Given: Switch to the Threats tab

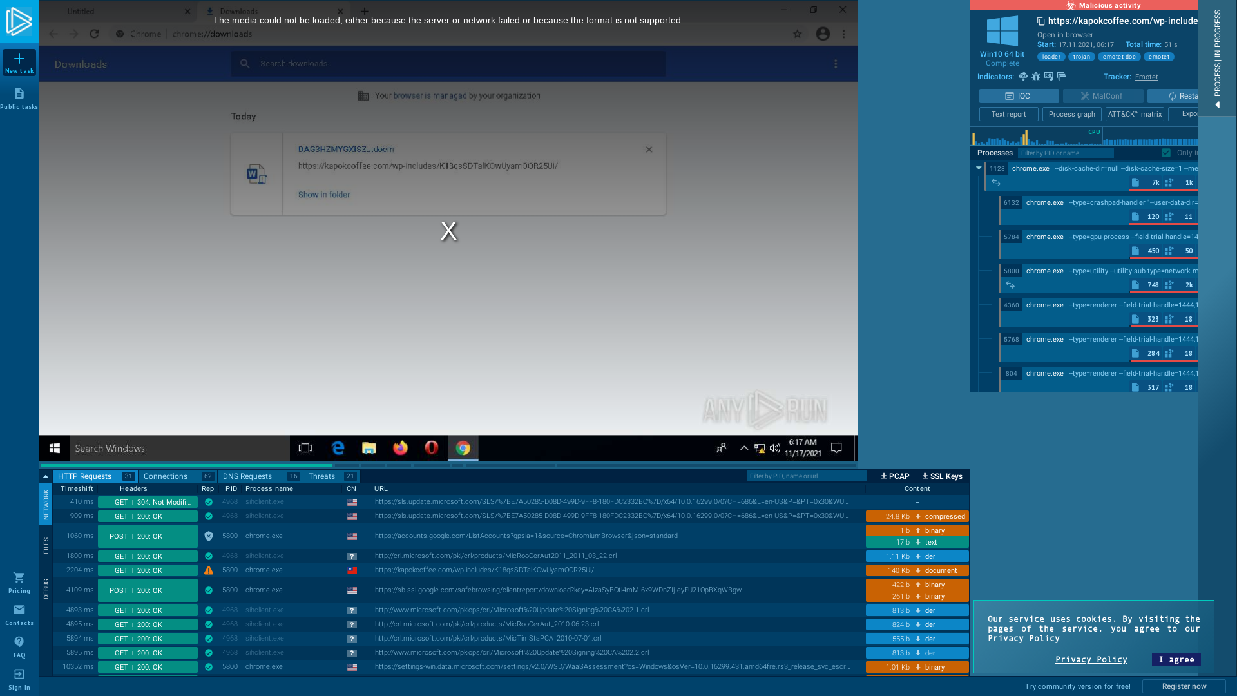Looking at the screenshot, I should pos(332,476).
